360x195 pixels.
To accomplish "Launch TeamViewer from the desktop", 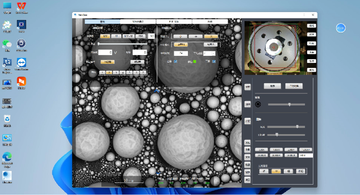I will (21, 62).
